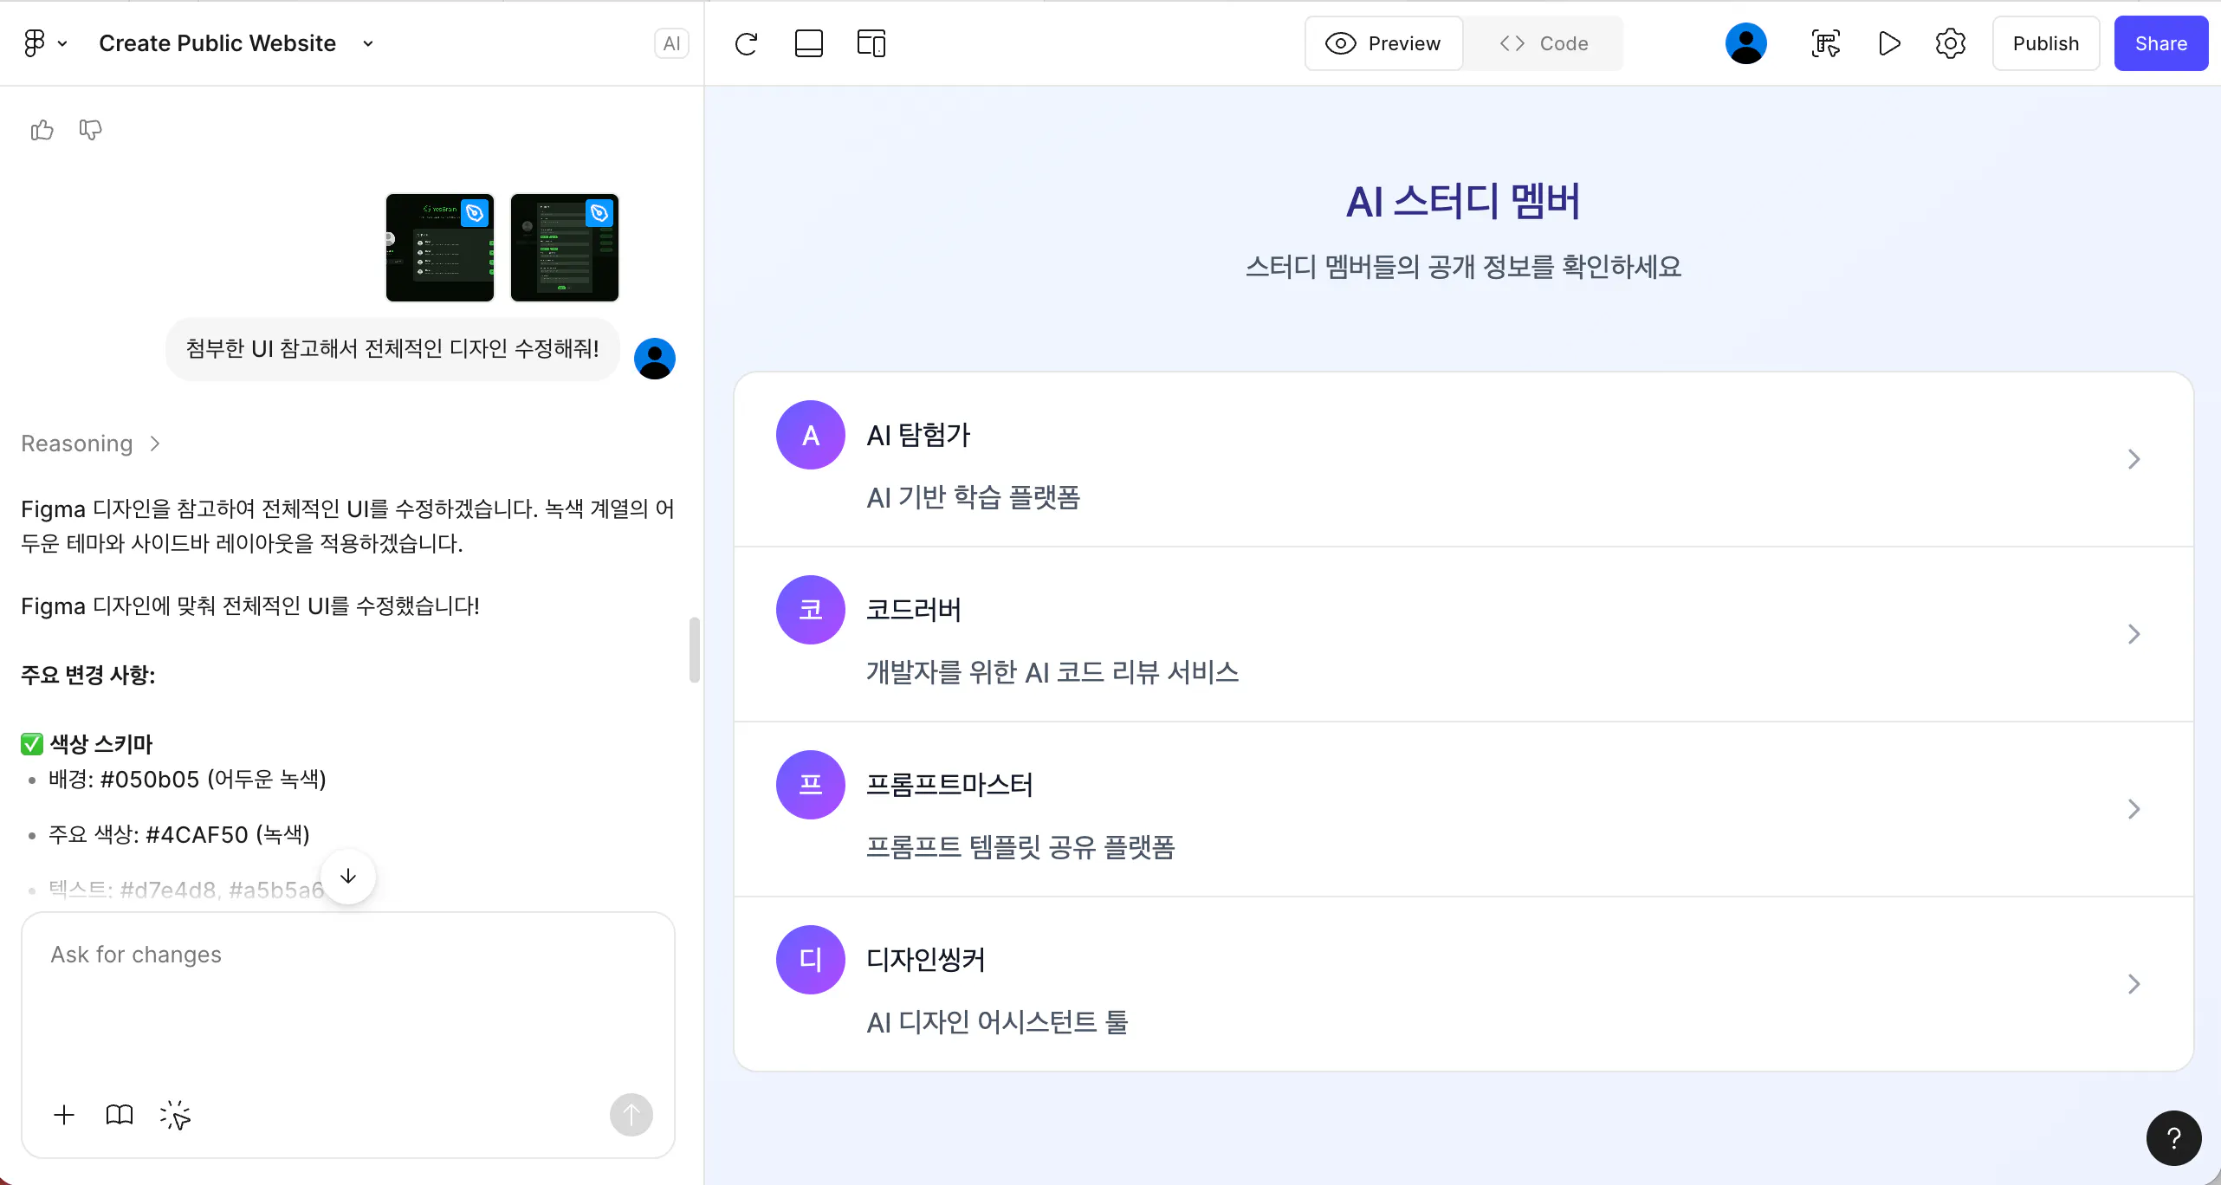Viewport: 2221px width, 1185px height.
Task: Open the second attached dark UI thumbnail
Action: pyautogui.click(x=565, y=248)
